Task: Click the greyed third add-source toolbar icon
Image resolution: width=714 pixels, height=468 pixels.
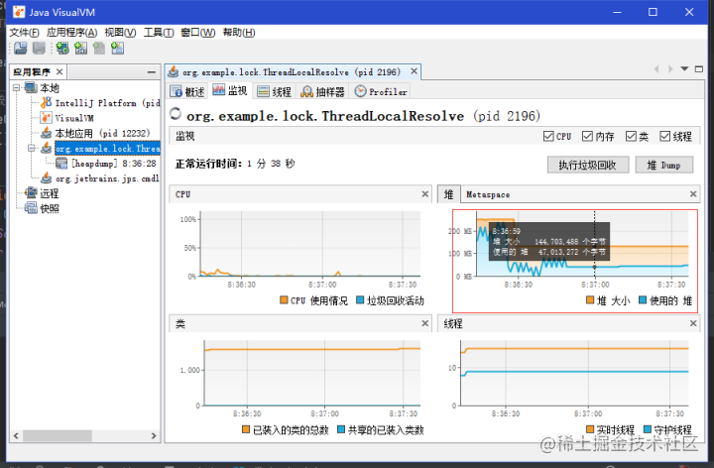Action: point(99,48)
